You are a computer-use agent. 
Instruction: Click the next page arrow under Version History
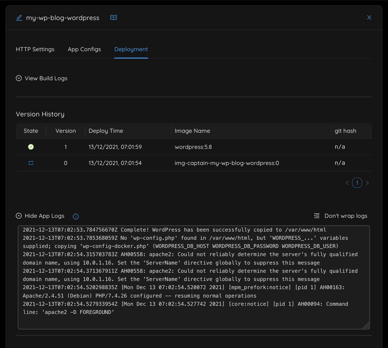click(x=367, y=183)
